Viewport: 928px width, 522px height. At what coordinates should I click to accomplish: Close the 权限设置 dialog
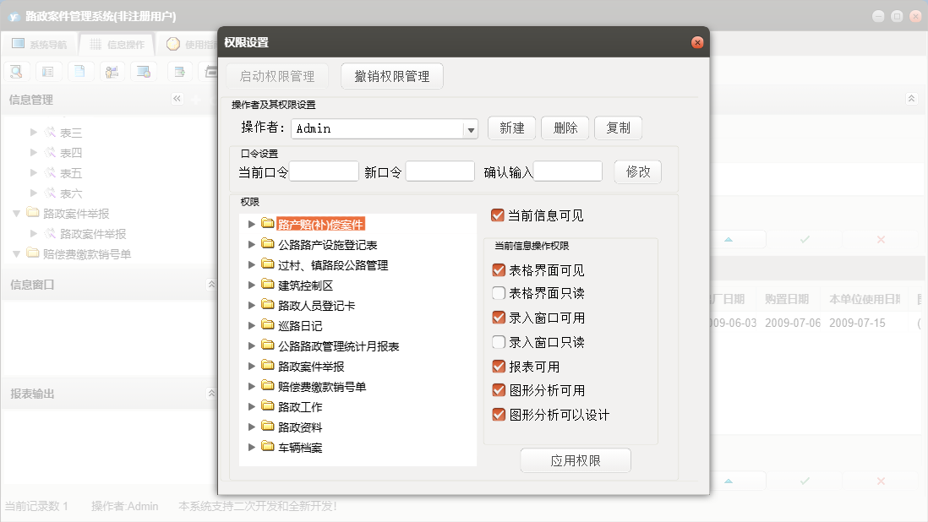697,42
